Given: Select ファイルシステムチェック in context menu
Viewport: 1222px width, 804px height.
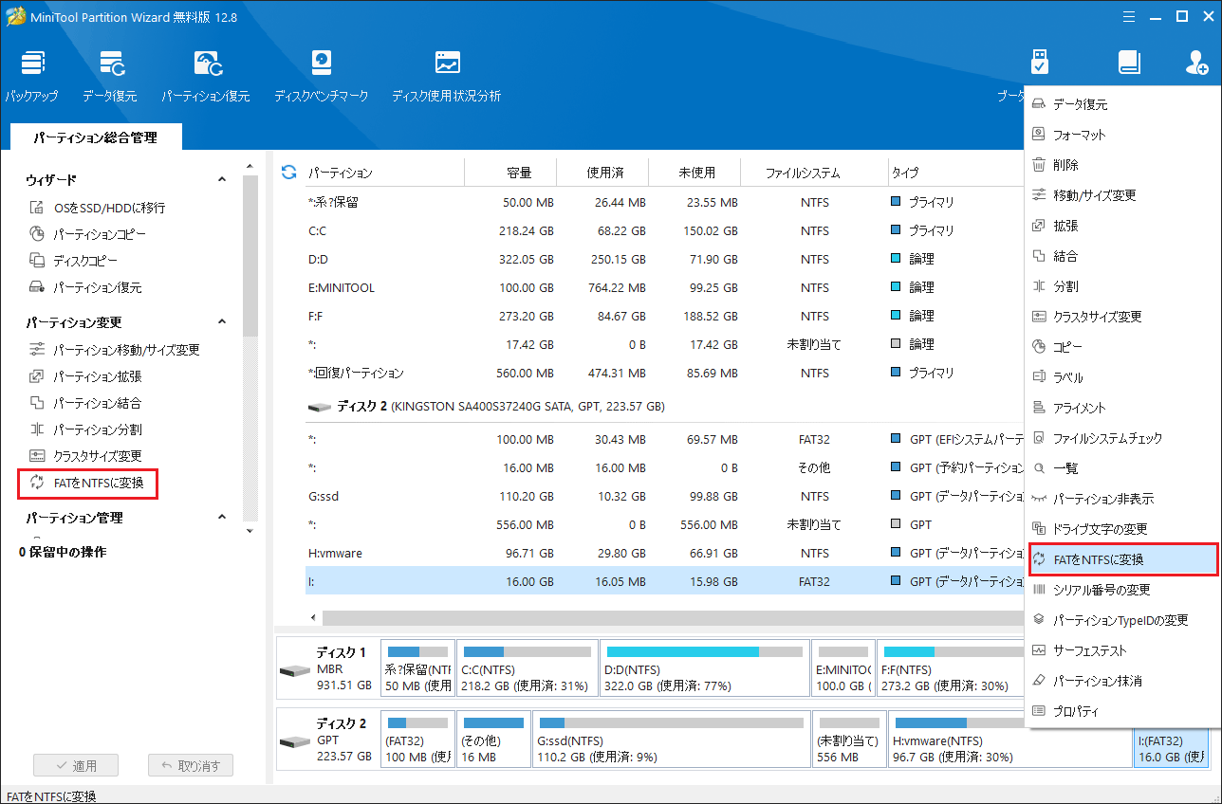Looking at the screenshot, I should [x=1122, y=438].
